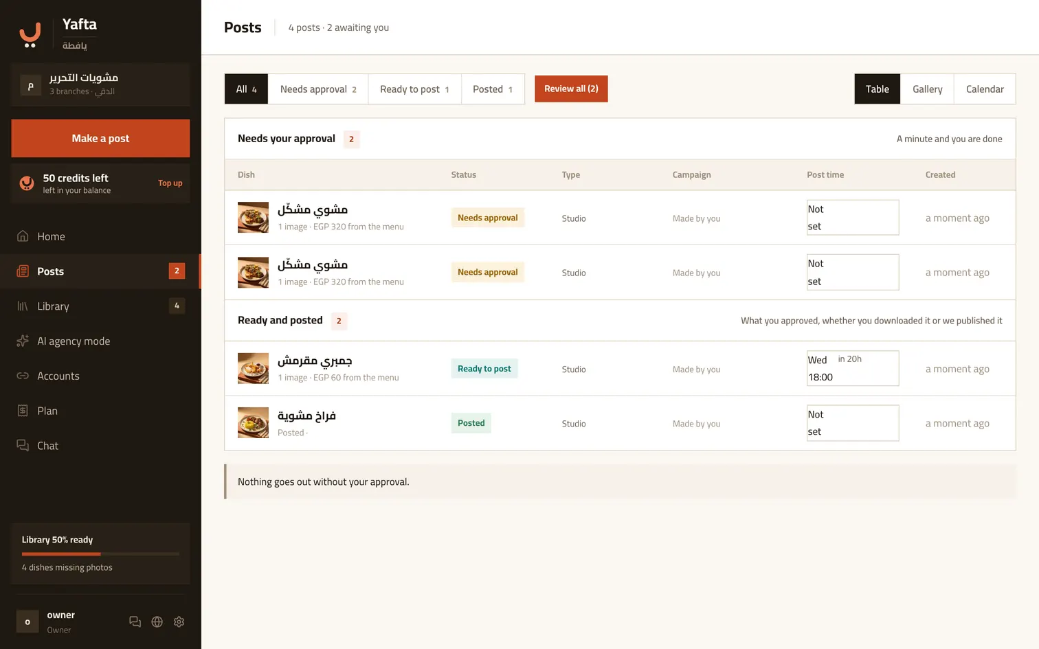Filter by Needs approval tab
Screen dimensions: 1039x649
(x=318, y=89)
